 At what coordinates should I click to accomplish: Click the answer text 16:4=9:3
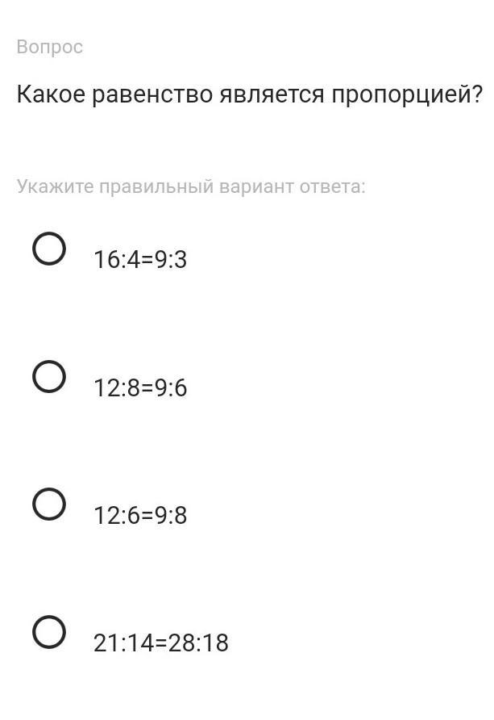pyautogui.click(x=140, y=260)
